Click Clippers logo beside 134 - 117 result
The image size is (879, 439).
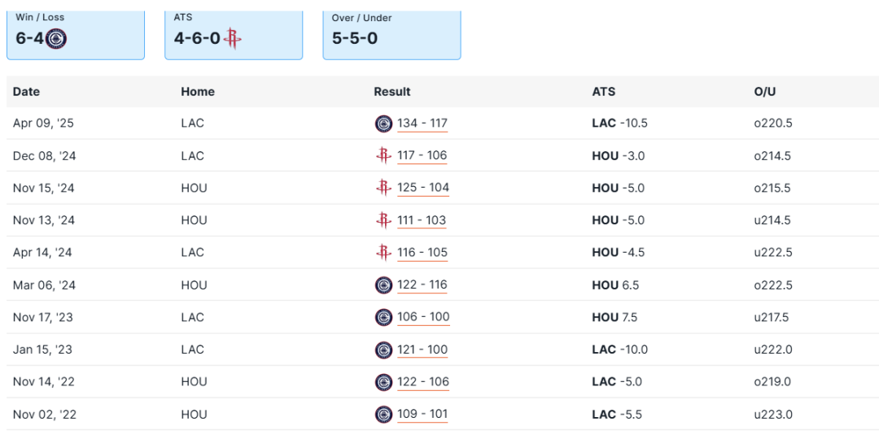pyautogui.click(x=383, y=124)
